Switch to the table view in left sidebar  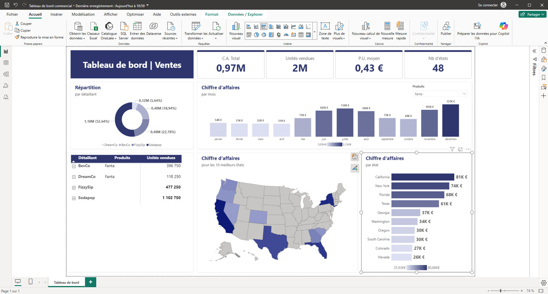tap(6, 63)
